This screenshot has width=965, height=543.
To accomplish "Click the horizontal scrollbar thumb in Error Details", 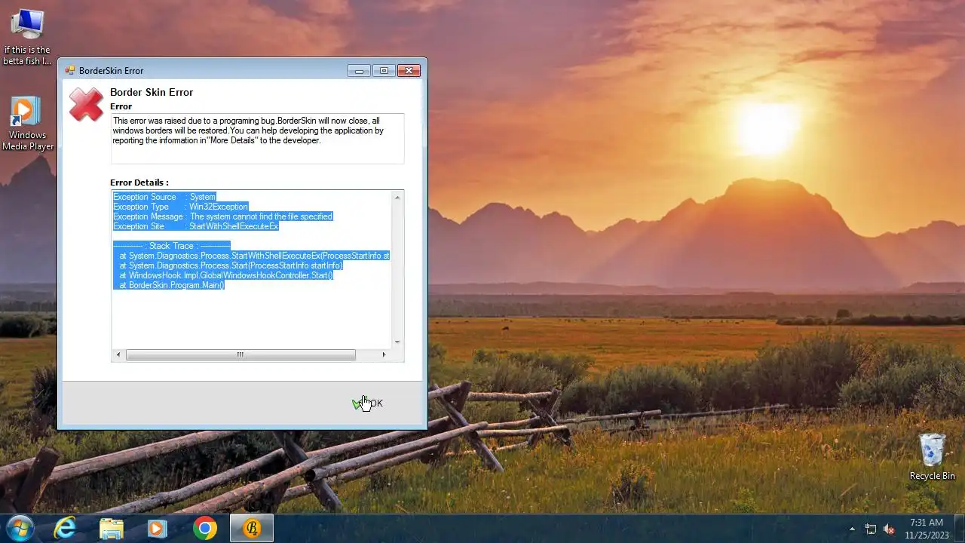I will point(240,354).
